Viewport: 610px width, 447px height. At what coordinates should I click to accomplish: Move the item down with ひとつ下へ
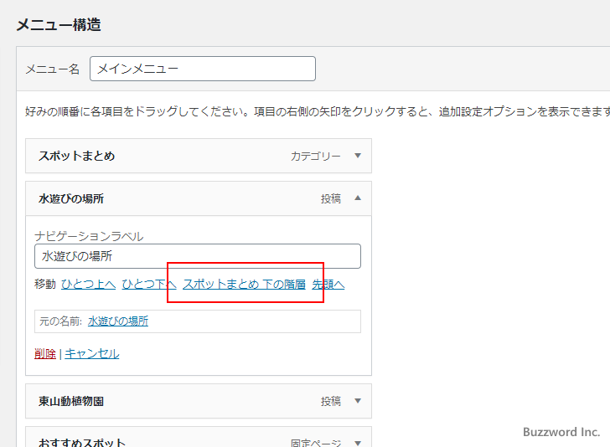149,285
